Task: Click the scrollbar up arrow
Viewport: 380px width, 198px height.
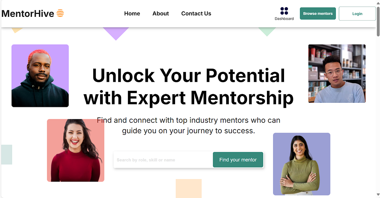Action: pos(377,3)
